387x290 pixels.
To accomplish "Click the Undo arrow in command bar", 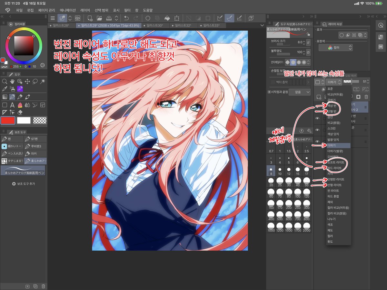I will (127, 18).
